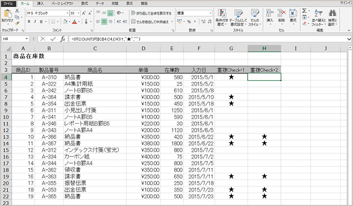Toggle align text right
The height and width of the screenshot is (206, 353).
click(x=111, y=21)
